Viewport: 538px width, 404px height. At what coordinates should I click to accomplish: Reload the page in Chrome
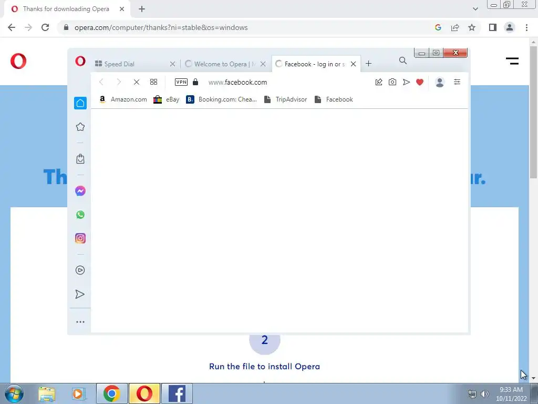pyautogui.click(x=45, y=27)
